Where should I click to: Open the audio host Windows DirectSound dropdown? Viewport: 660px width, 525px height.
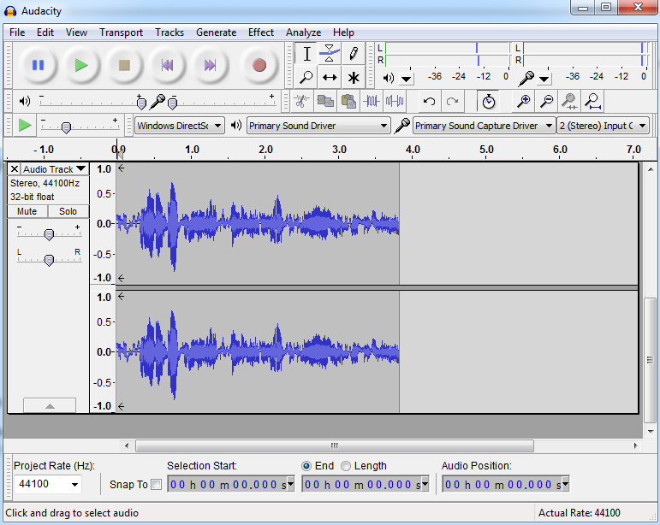point(180,126)
